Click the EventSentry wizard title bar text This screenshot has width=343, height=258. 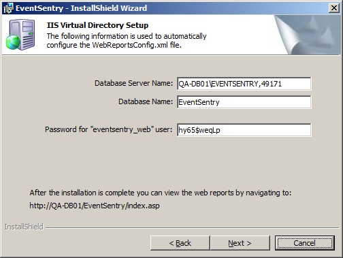click(81, 8)
